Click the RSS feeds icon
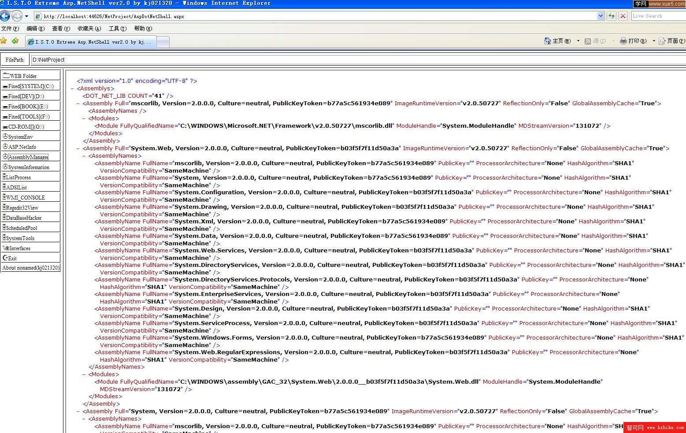 coord(588,41)
